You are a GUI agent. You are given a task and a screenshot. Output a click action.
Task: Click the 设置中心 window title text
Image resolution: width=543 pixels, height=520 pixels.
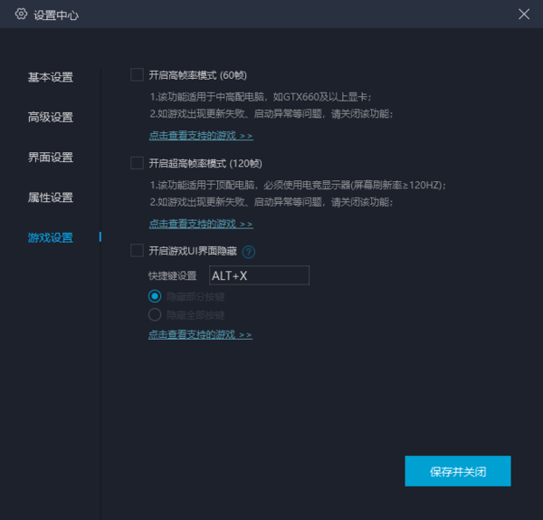[x=56, y=15]
